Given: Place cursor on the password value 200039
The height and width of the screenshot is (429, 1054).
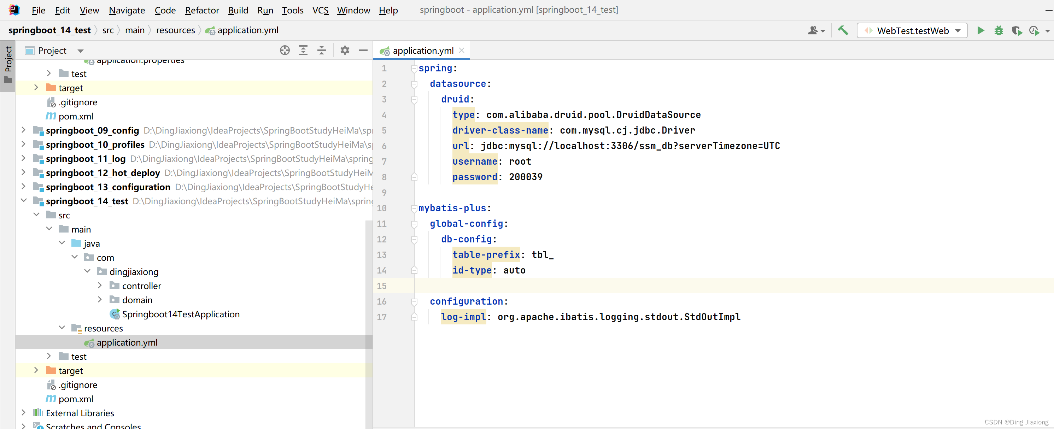Looking at the screenshot, I should (x=525, y=177).
